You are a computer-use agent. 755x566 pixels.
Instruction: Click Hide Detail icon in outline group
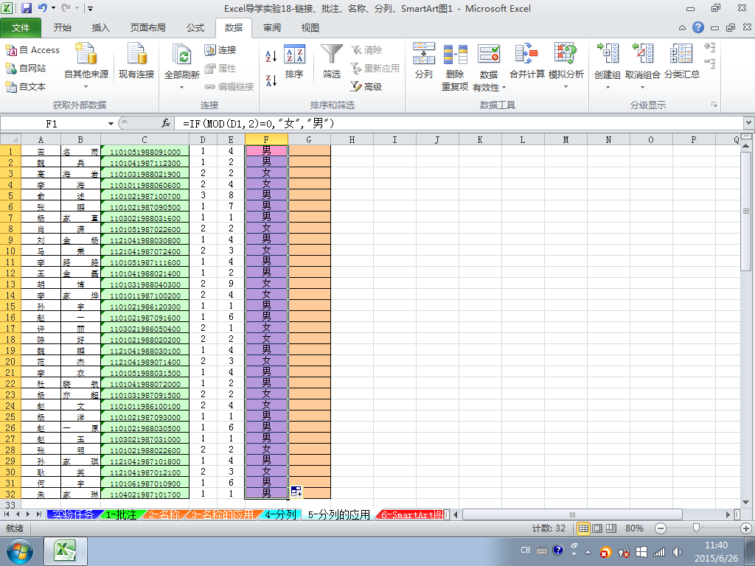(710, 63)
